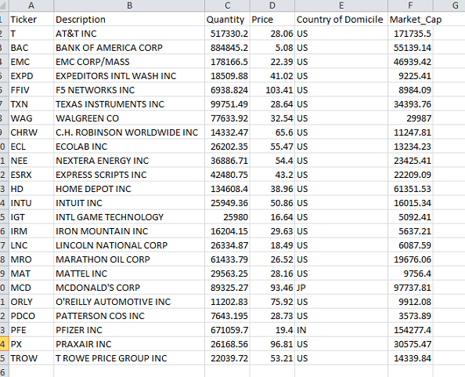Image resolution: width=465 pixels, height=377 pixels.
Task: Select the IN country cell for PFE
Action: pyautogui.click(x=341, y=330)
